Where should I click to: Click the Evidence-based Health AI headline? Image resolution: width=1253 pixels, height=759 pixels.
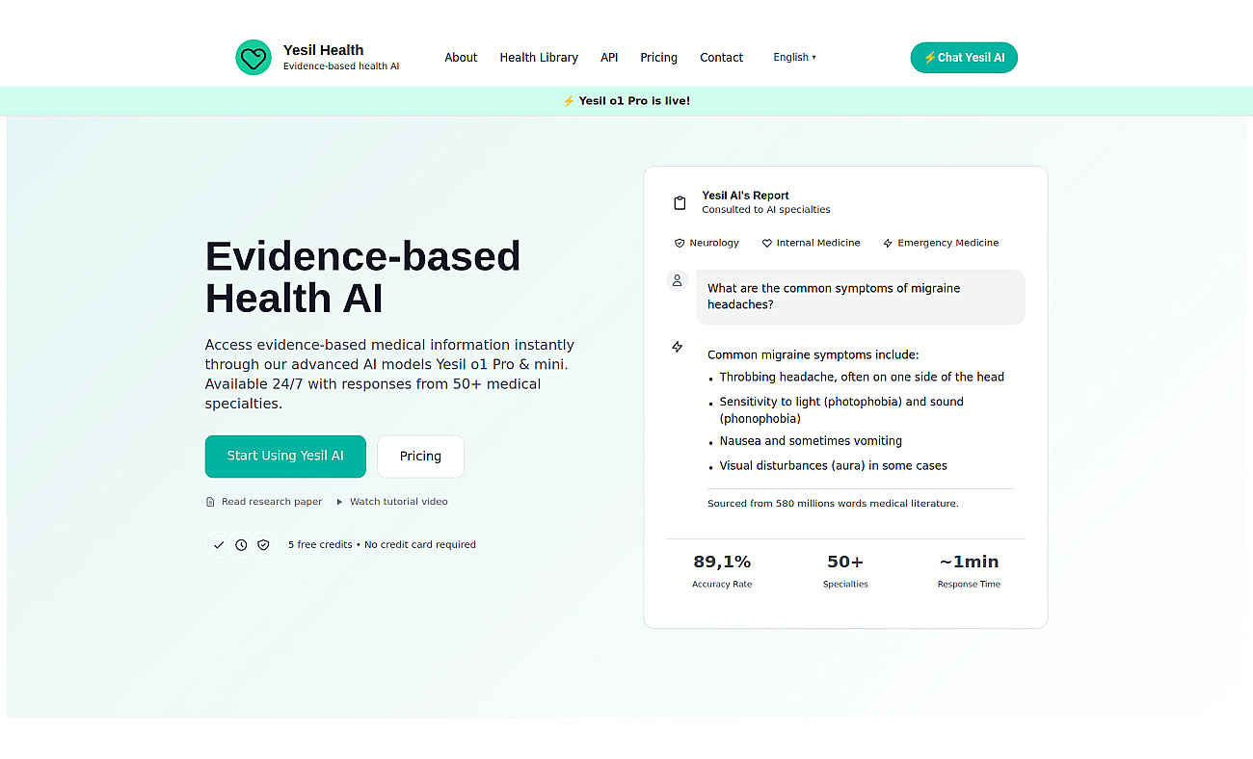[362, 277]
